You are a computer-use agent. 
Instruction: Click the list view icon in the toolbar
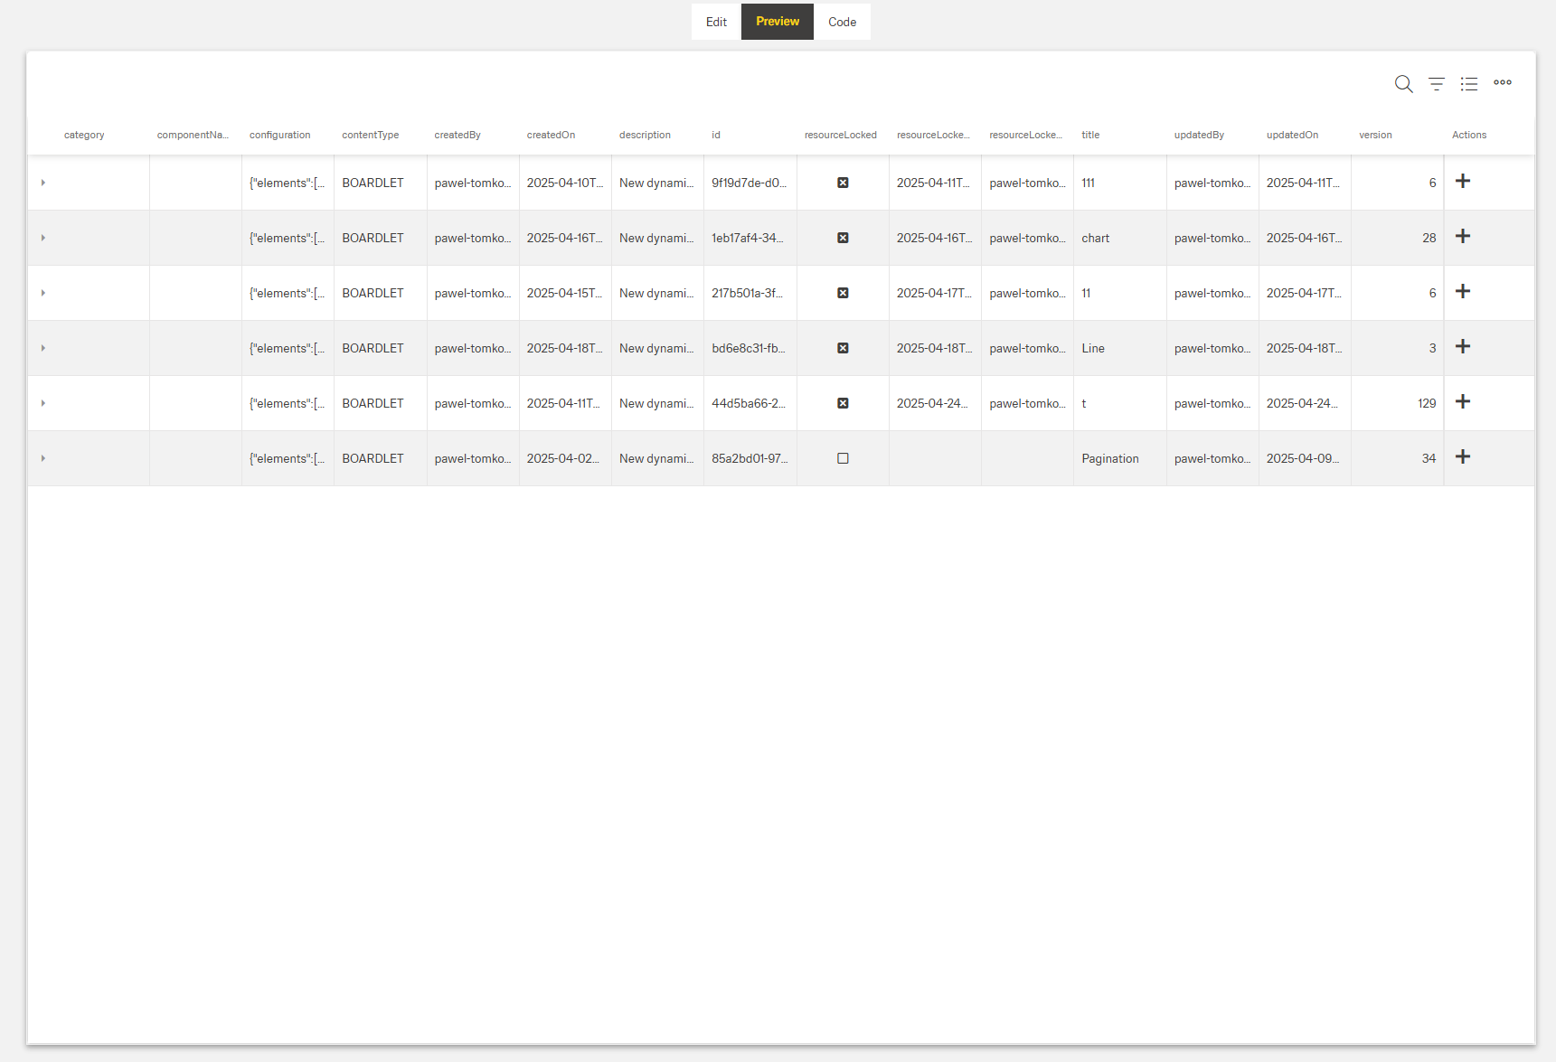[x=1469, y=83]
